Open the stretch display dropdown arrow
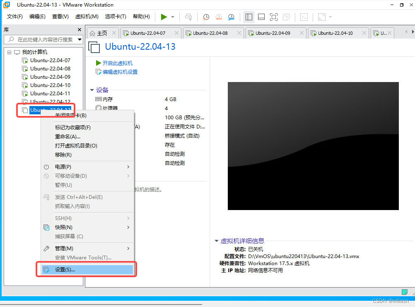 tap(331, 17)
